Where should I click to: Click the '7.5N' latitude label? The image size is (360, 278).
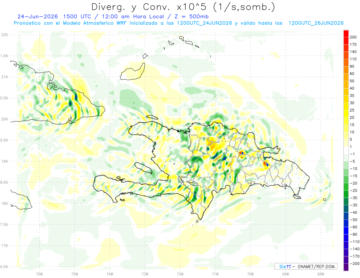click(4, 224)
